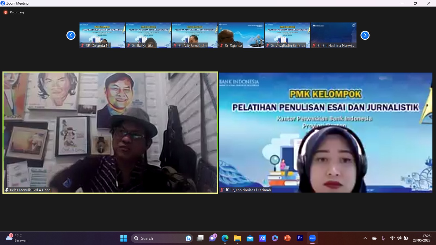
Task: Open volume control in system tray
Action: coord(399,238)
